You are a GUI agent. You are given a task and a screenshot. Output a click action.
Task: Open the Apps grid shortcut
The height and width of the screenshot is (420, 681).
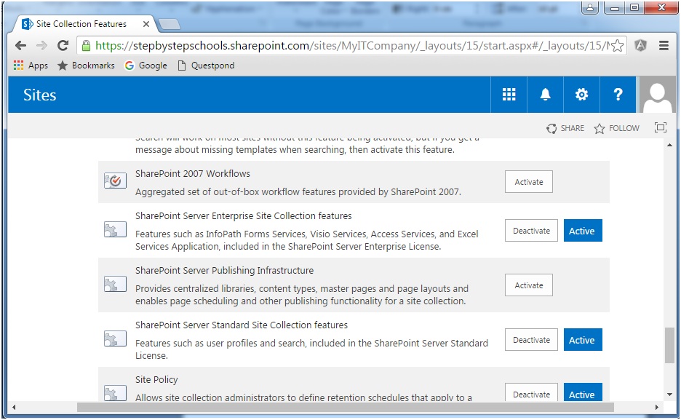pyautogui.click(x=31, y=66)
